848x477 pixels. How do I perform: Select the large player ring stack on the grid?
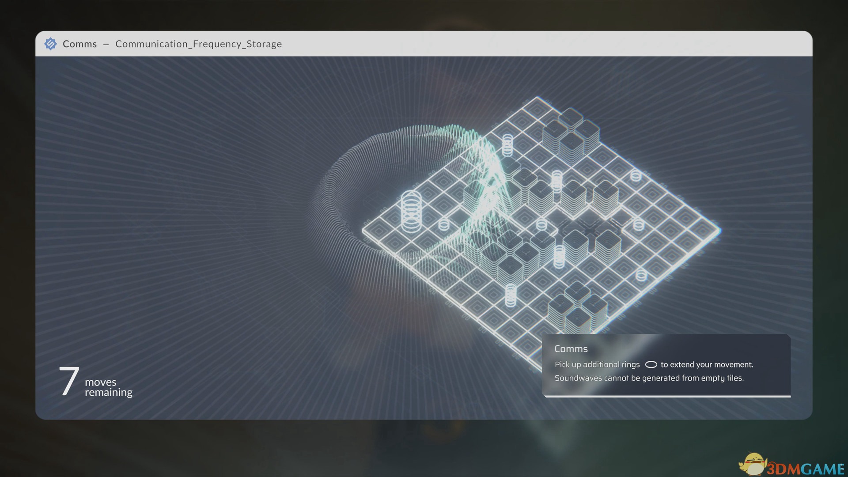411,212
